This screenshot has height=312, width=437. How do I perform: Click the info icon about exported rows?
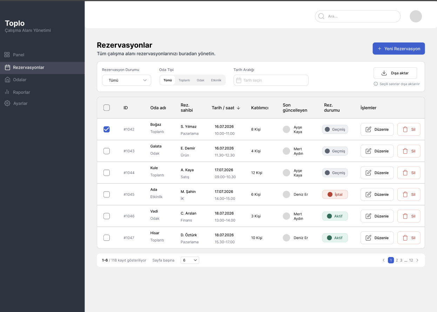376,84
